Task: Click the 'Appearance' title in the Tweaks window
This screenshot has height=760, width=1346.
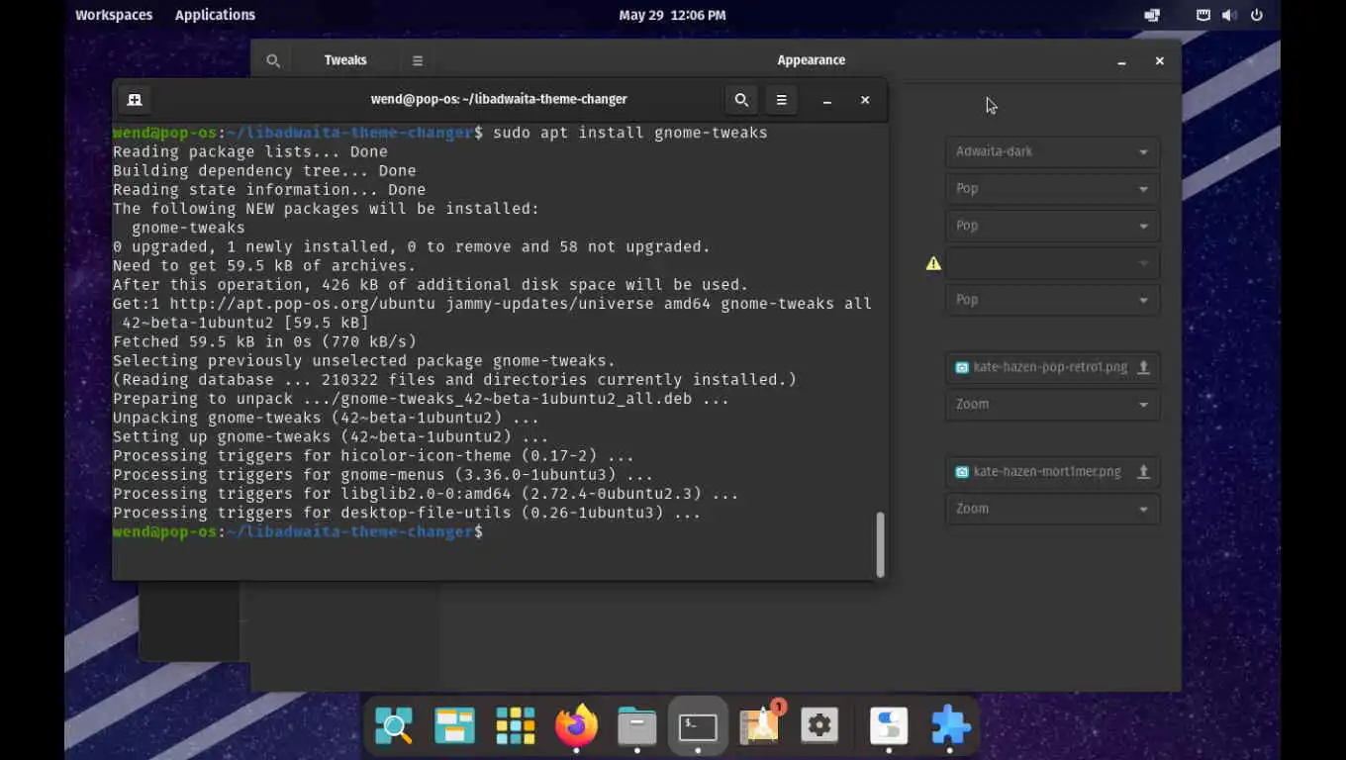Action: coord(811,60)
